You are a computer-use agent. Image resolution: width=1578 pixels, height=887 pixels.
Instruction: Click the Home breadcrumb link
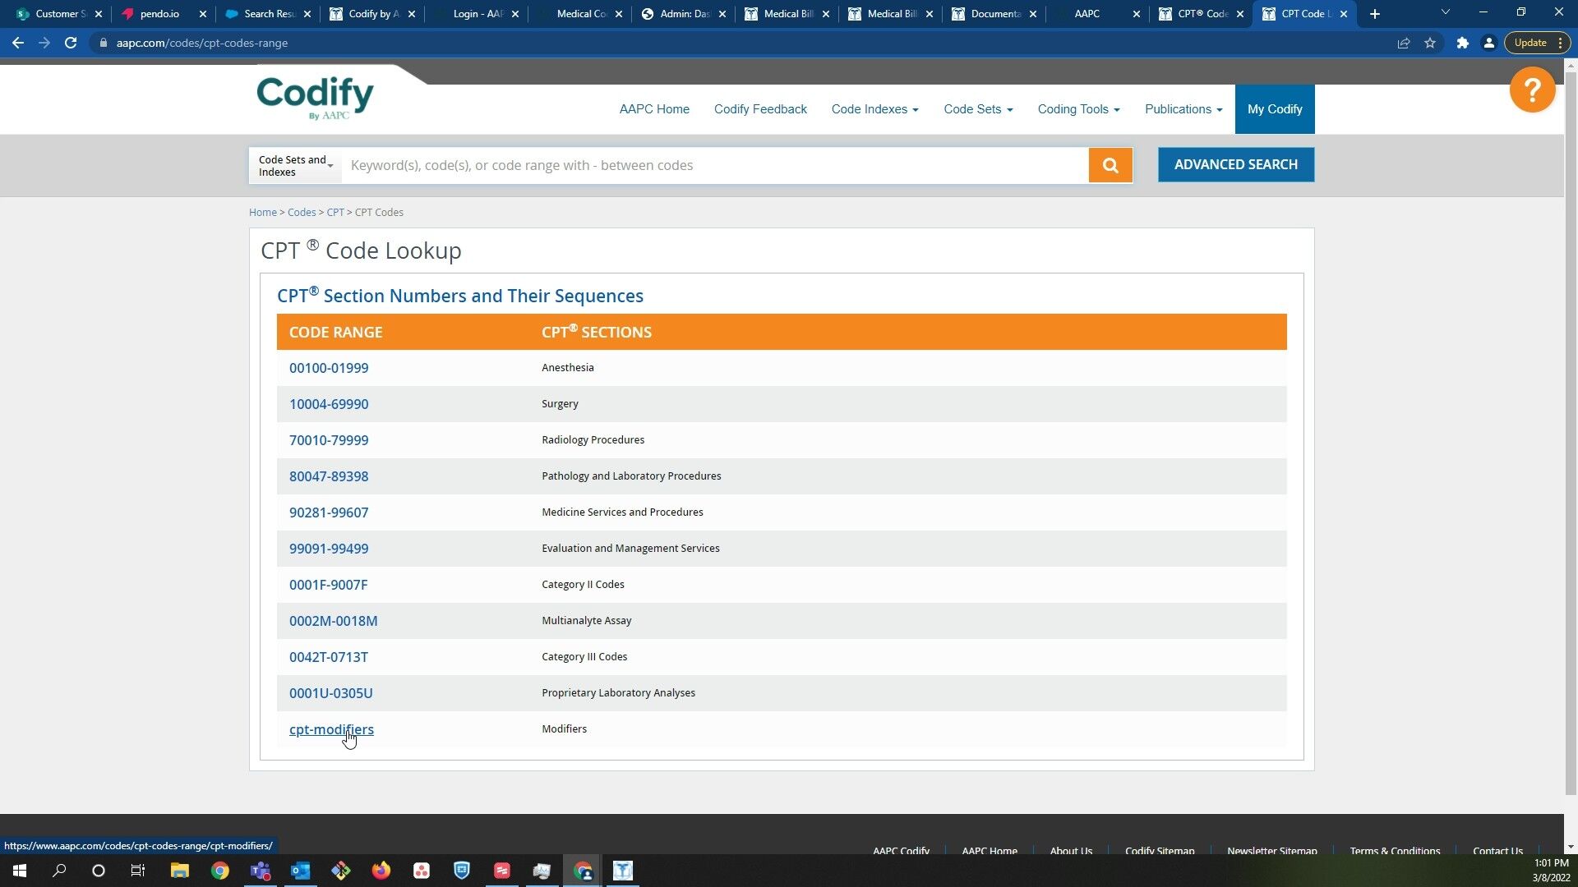263,212
